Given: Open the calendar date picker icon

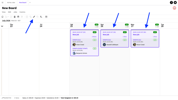Looking at the screenshot, I should coord(46,17).
